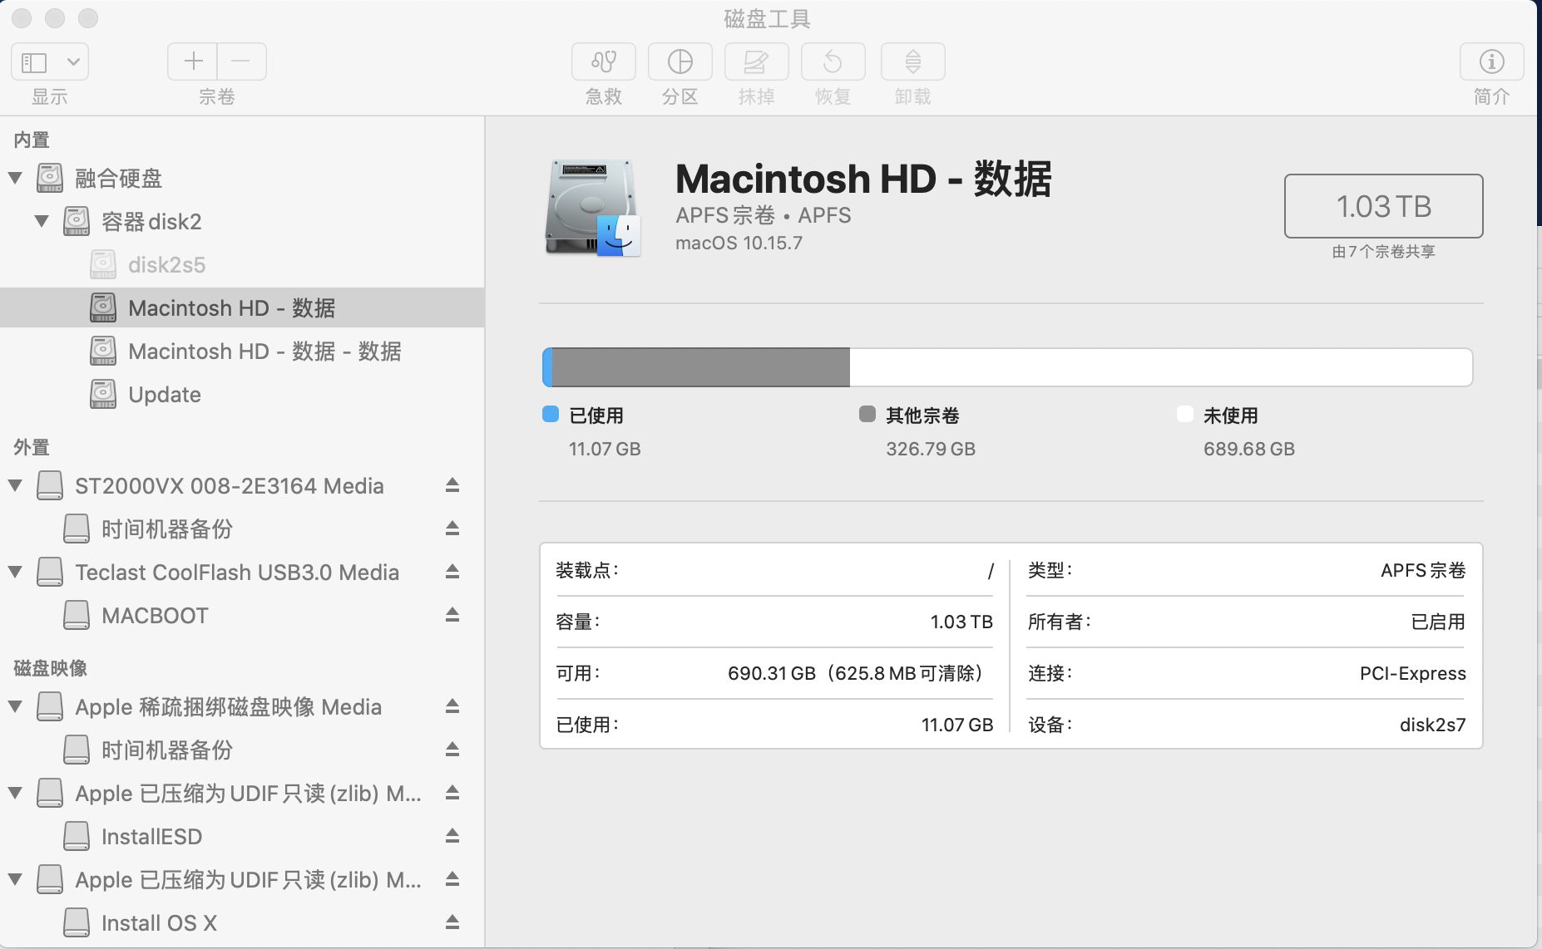Open the Info (简介) panel icon
Image resolution: width=1542 pixels, height=949 pixels.
[1491, 62]
